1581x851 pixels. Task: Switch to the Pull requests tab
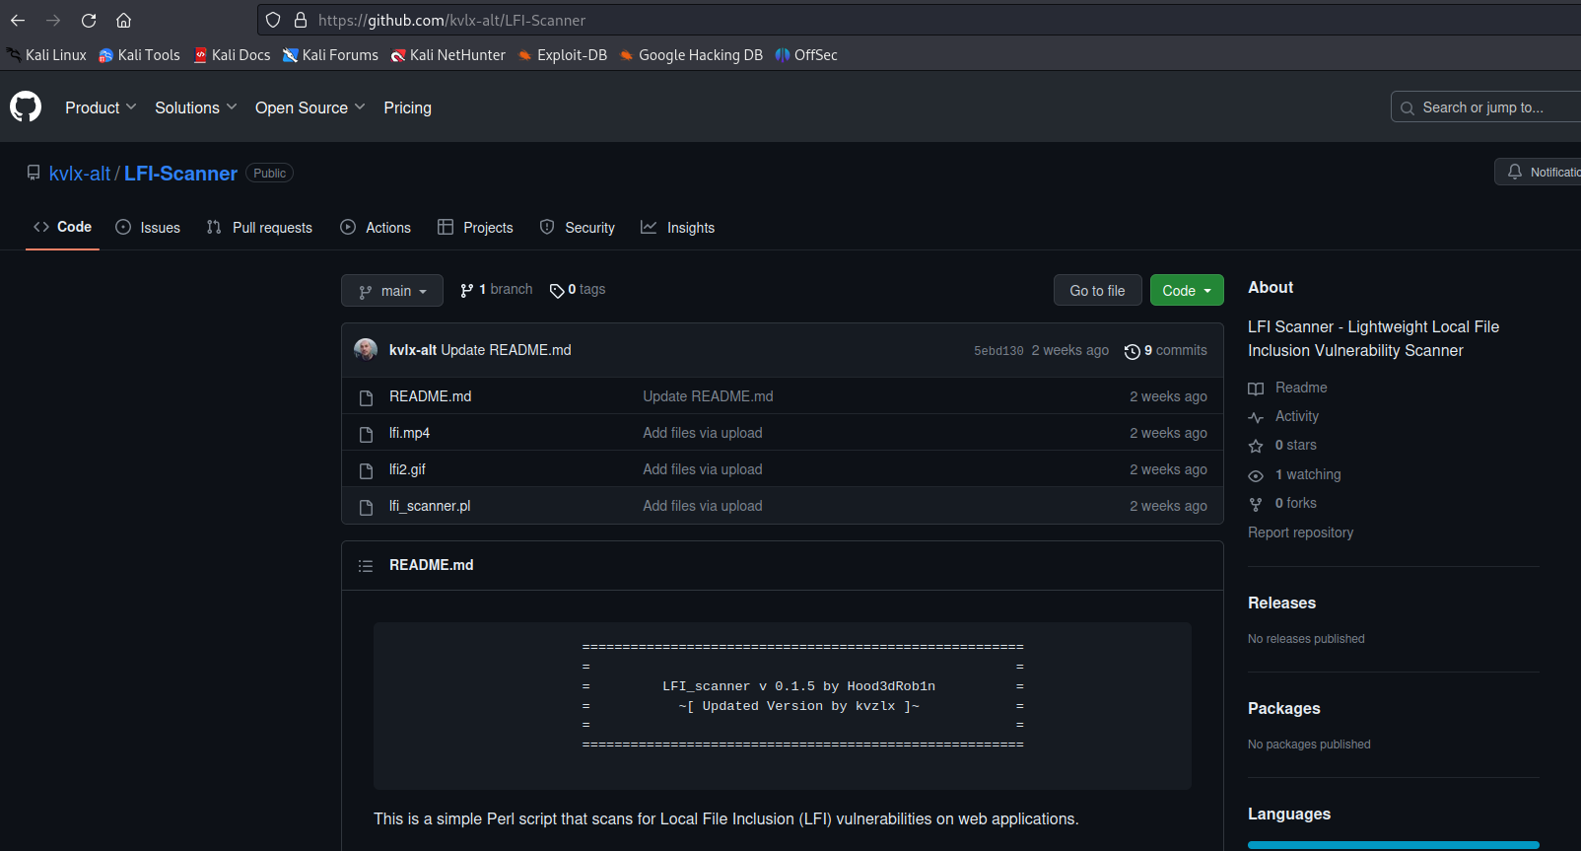tap(259, 228)
